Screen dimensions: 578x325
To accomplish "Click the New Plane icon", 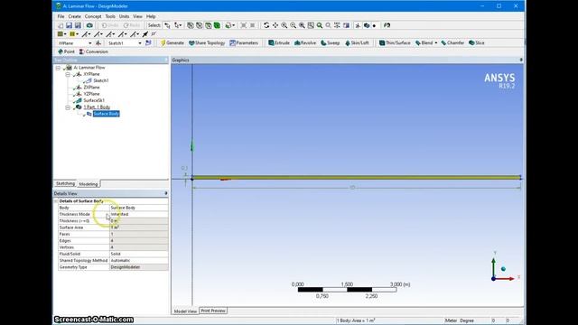I will tap(98, 43).
